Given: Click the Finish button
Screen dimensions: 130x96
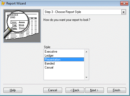Looking at the screenshot, I should 117,90.
